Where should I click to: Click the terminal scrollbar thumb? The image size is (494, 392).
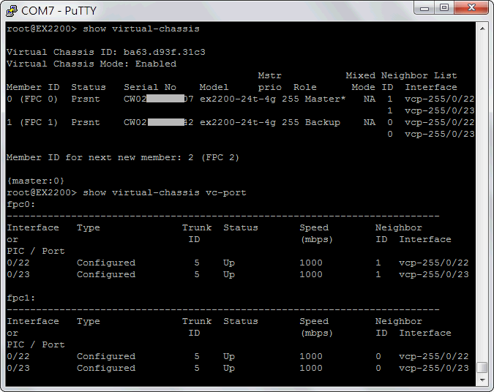click(482, 367)
